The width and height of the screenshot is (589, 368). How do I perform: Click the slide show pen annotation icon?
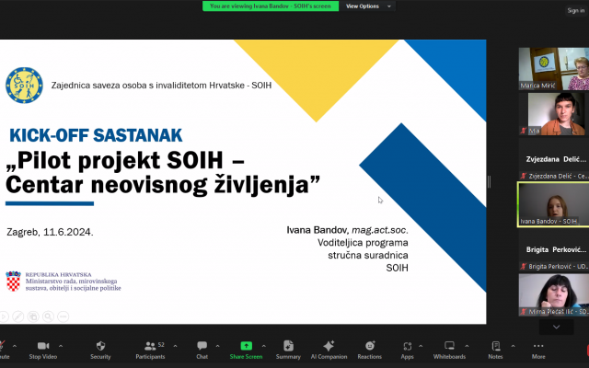[x=18, y=316]
